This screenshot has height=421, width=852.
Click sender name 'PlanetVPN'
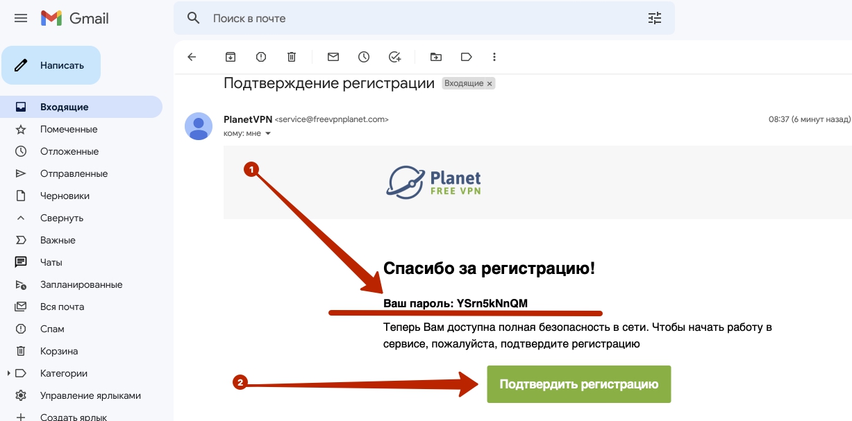click(248, 119)
